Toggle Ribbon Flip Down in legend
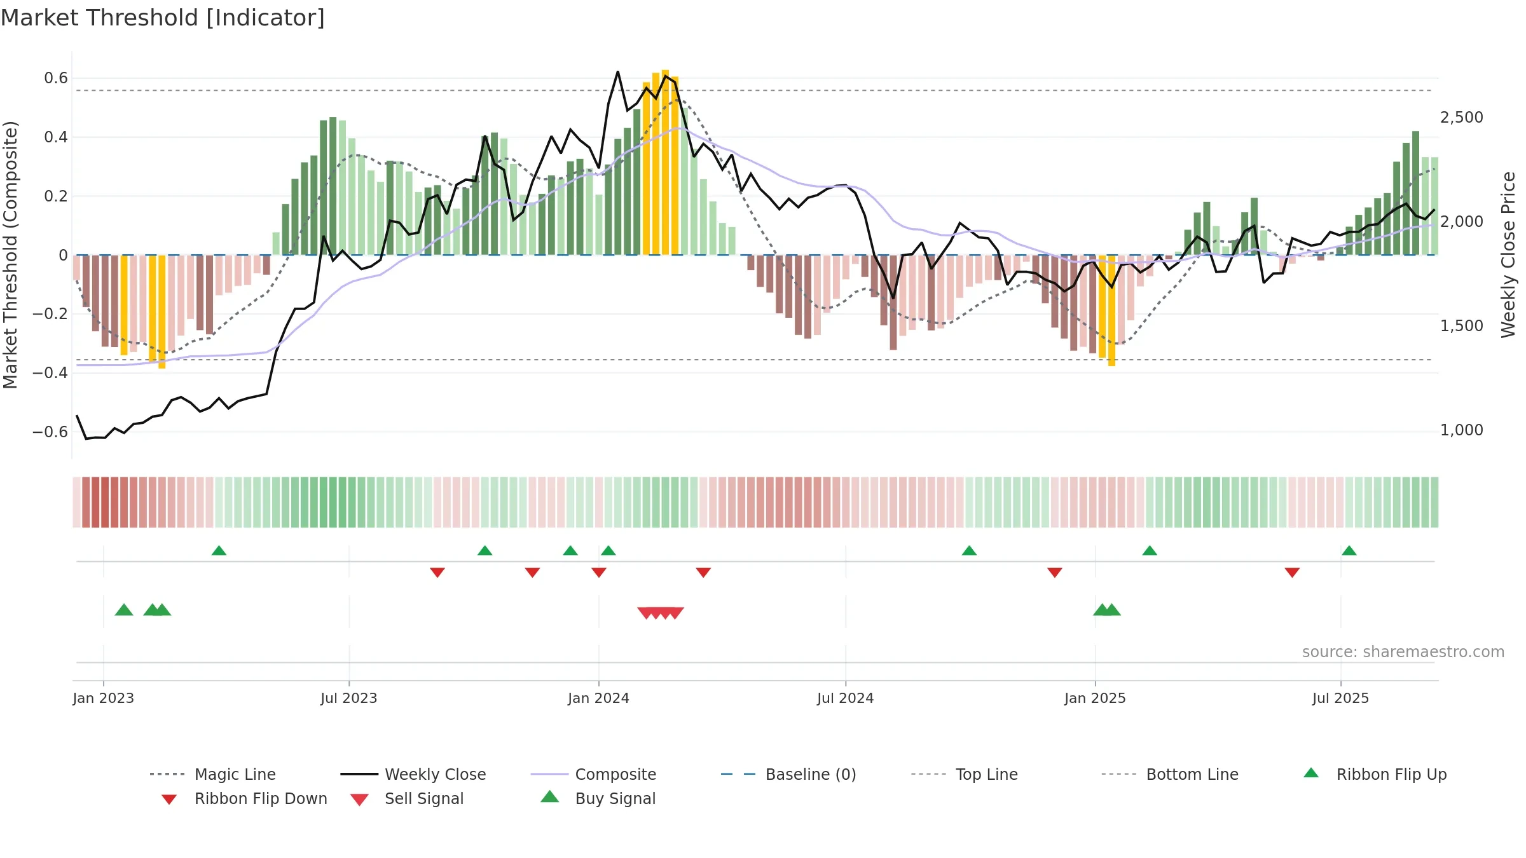The height and width of the screenshot is (858, 1526). pyautogui.click(x=245, y=799)
